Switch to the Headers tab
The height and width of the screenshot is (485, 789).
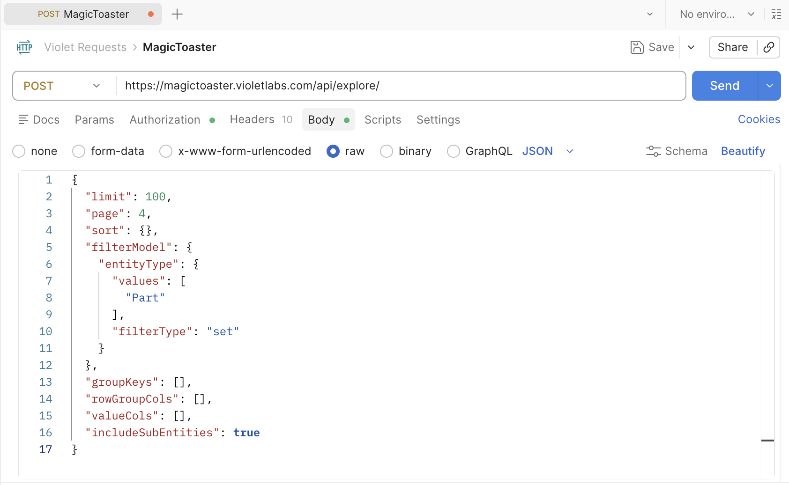pyautogui.click(x=252, y=120)
